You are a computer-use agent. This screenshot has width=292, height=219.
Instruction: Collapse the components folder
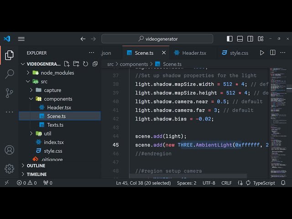click(x=31, y=99)
